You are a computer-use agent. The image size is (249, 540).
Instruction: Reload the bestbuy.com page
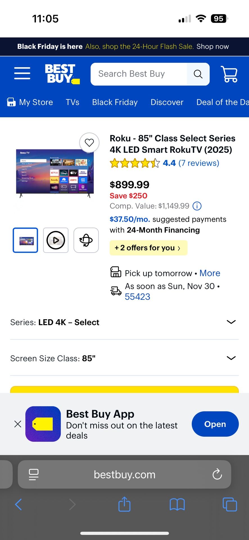coord(217,474)
